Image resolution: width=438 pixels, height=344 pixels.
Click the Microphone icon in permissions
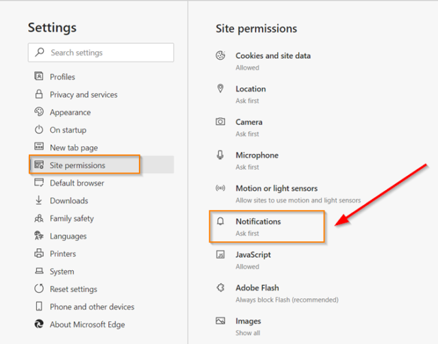tap(220, 155)
